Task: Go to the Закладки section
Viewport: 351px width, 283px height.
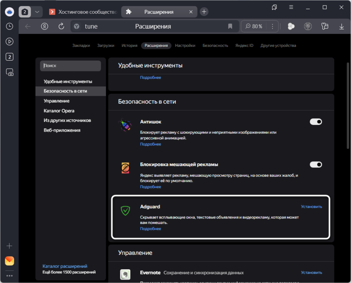Action: pyautogui.click(x=81, y=46)
